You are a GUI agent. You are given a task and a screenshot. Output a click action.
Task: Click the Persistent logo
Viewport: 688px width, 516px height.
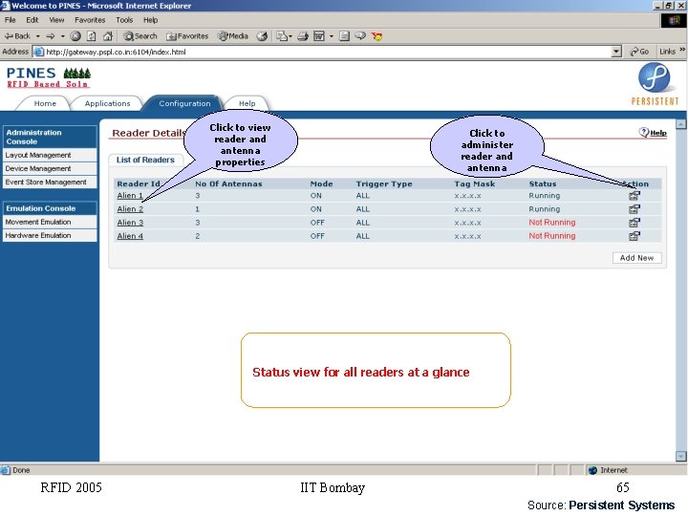click(x=655, y=84)
